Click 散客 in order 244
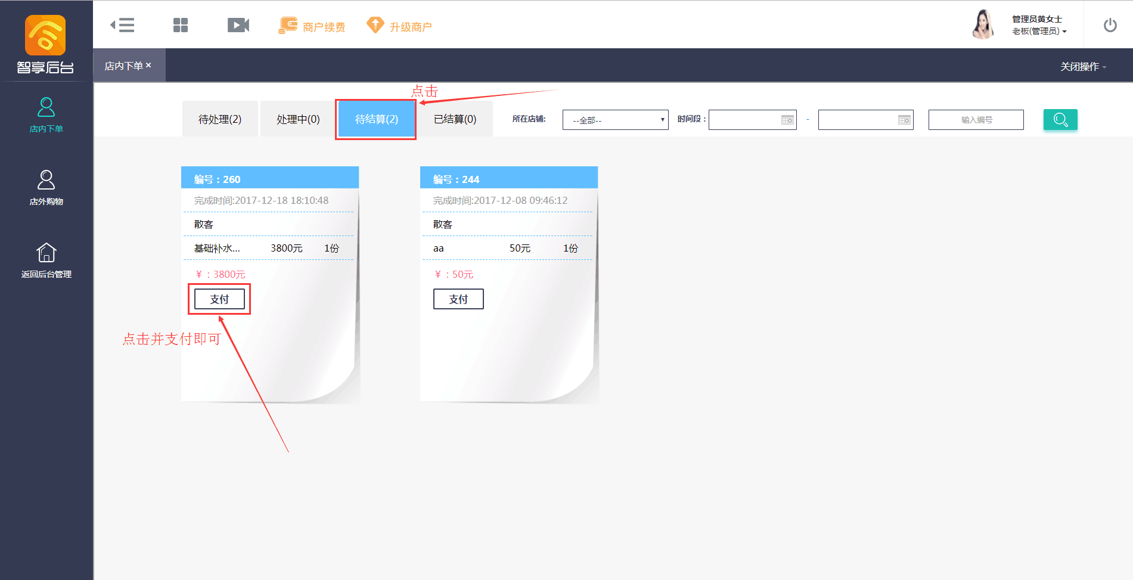The image size is (1133, 580). click(442, 224)
